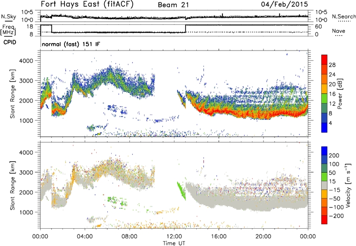356x246 pixels.
Task: Click the "1000" tick on velocity panel
Action: (x=26, y=212)
